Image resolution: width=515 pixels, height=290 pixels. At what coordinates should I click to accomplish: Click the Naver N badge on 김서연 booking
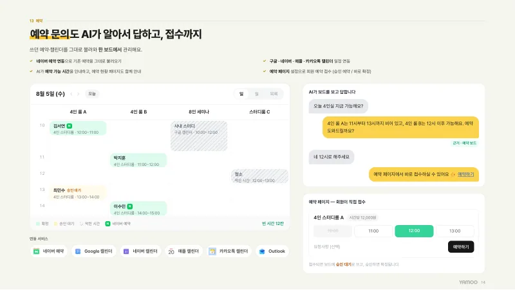[x=70, y=126]
